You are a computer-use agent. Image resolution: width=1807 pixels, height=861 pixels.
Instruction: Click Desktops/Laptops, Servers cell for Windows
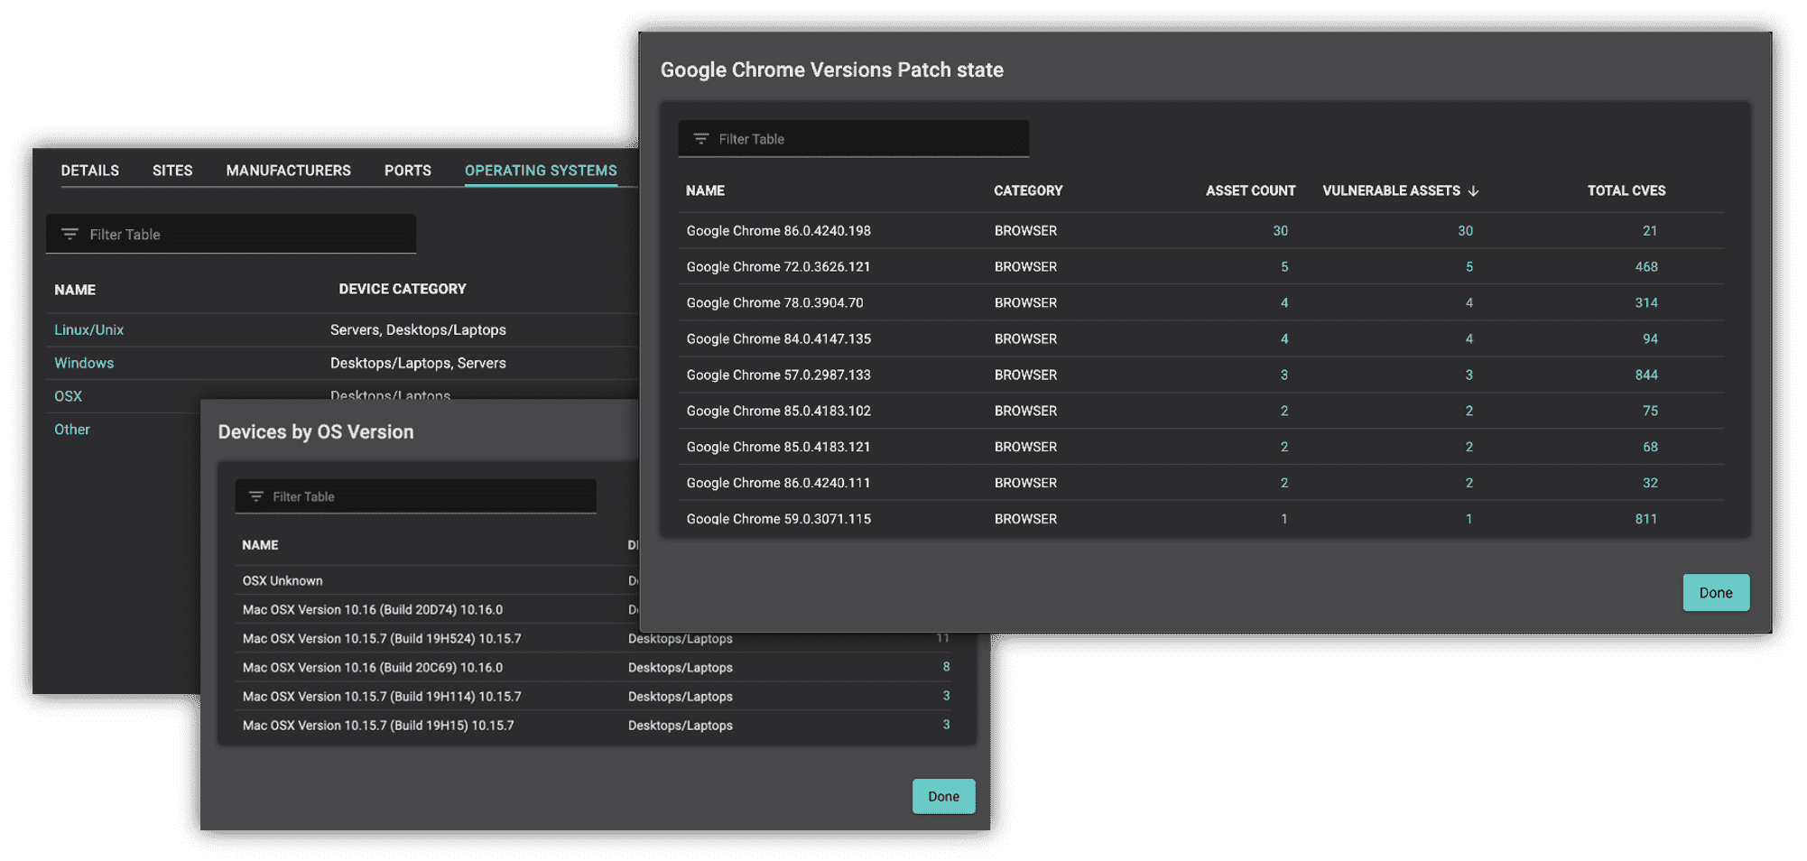click(418, 363)
